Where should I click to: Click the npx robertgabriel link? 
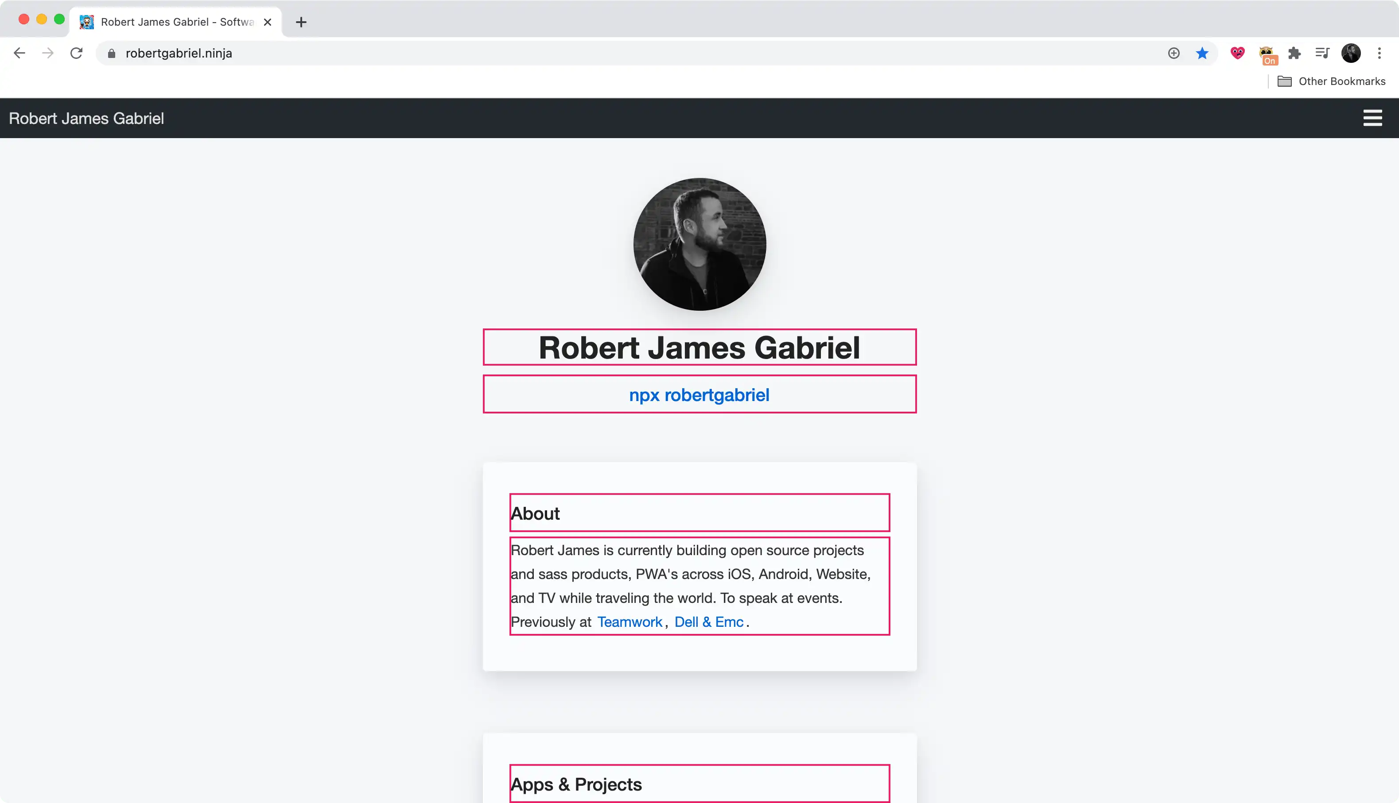pos(699,395)
